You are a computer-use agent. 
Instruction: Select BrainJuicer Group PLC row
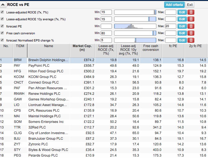click(x=103, y=139)
